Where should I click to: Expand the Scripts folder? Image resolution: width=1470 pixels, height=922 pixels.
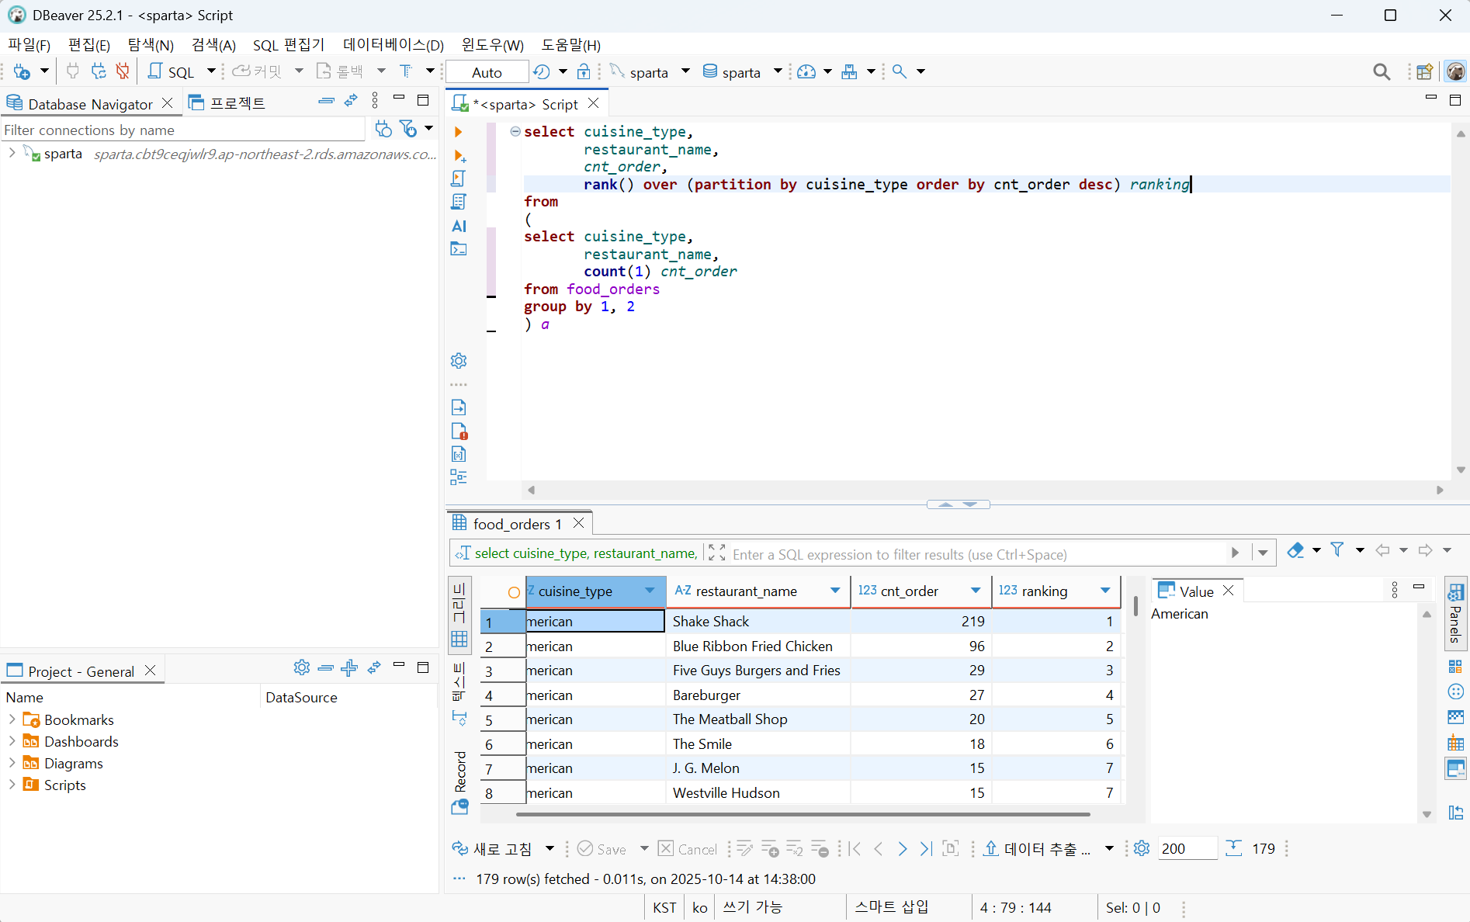click(12, 785)
